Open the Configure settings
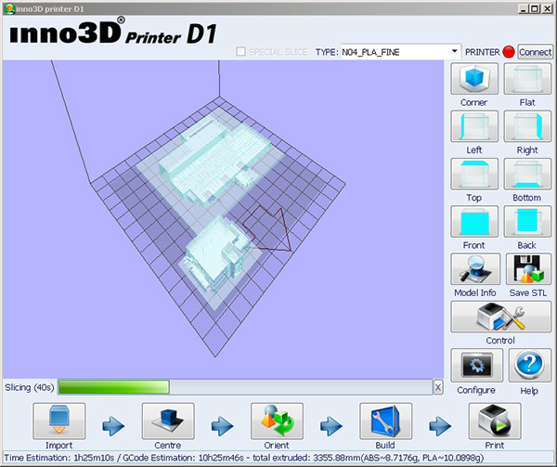Screen dimensions: 557x467 [x=477, y=365]
